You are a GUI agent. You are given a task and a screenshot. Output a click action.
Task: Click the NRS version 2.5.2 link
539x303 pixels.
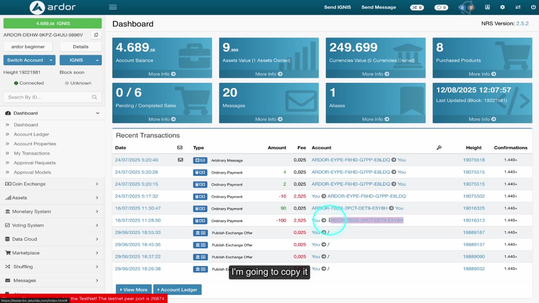coord(522,24)
